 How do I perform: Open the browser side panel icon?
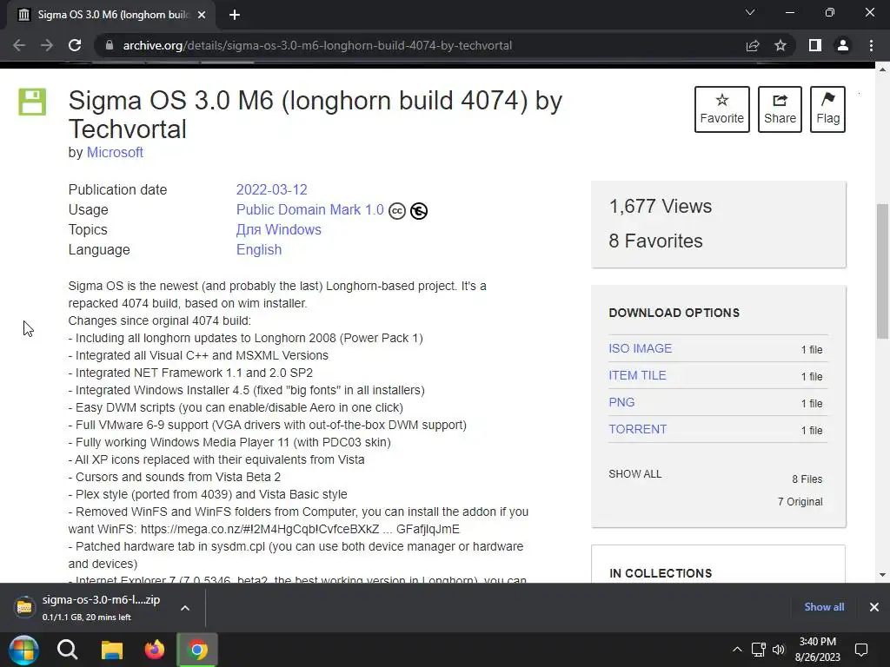pyautogui.click(x=815, y=45)
